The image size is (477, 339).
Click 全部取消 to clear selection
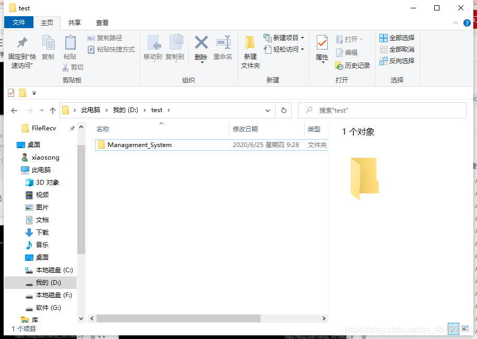click(397, 49)
